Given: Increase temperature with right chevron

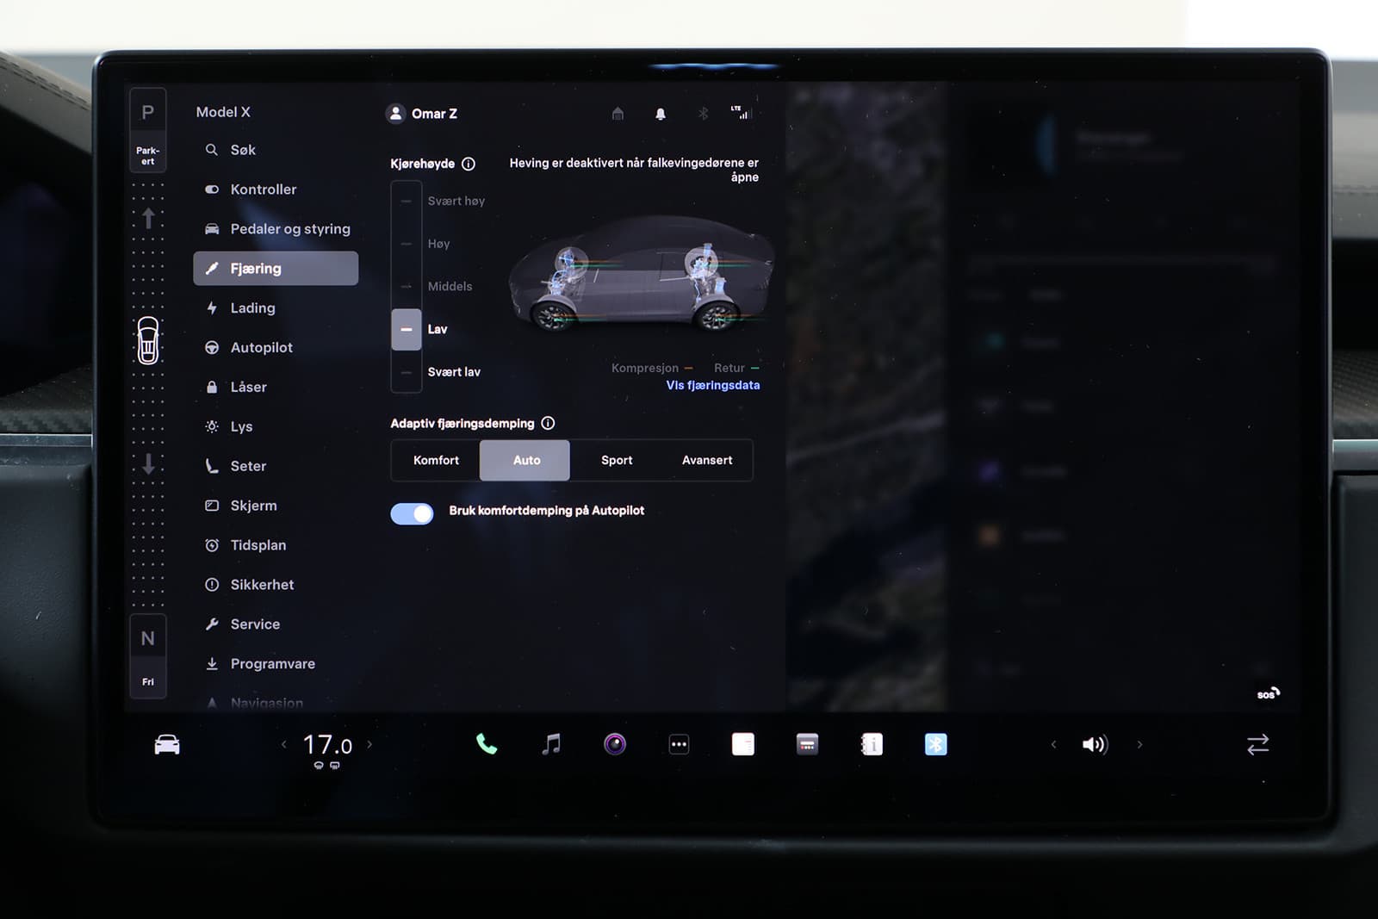Looking at the screenshot, I should (370, 744).
